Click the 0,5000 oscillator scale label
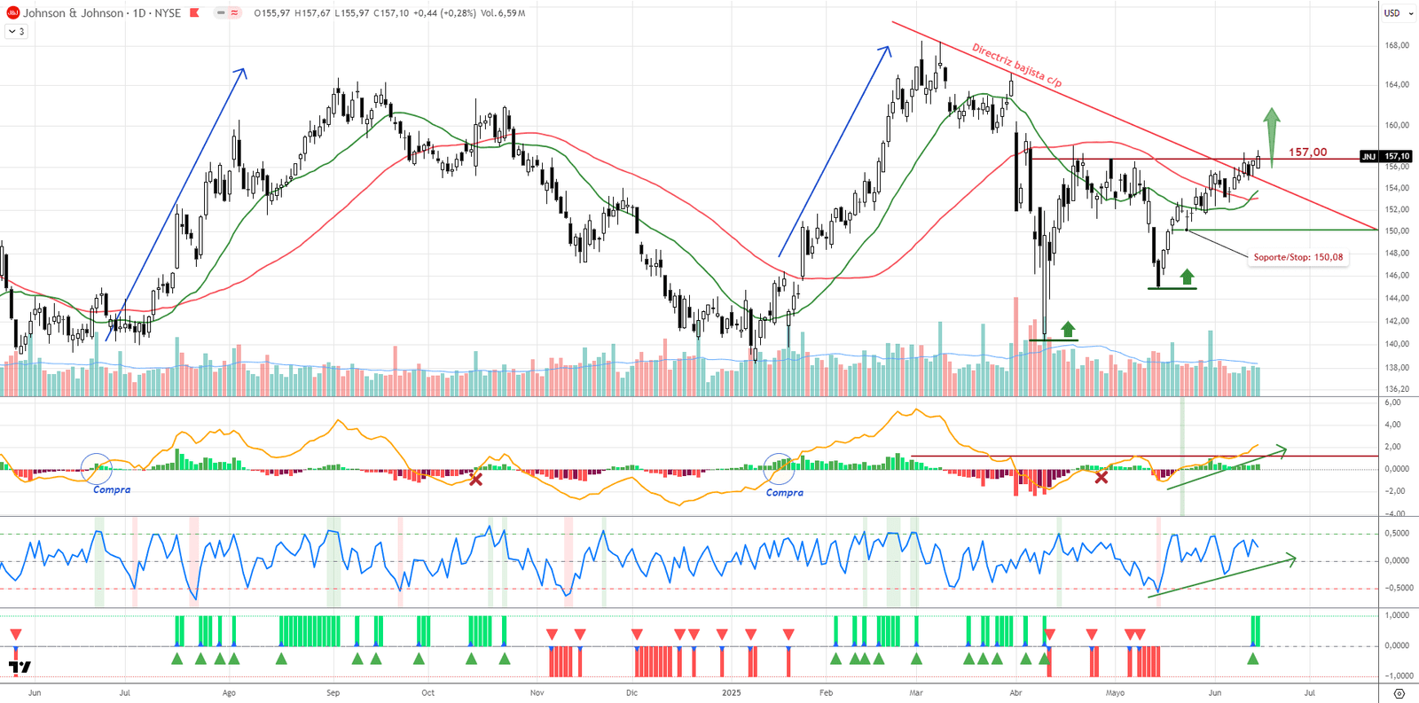The image size is (1419, 703). point(1398,533)
